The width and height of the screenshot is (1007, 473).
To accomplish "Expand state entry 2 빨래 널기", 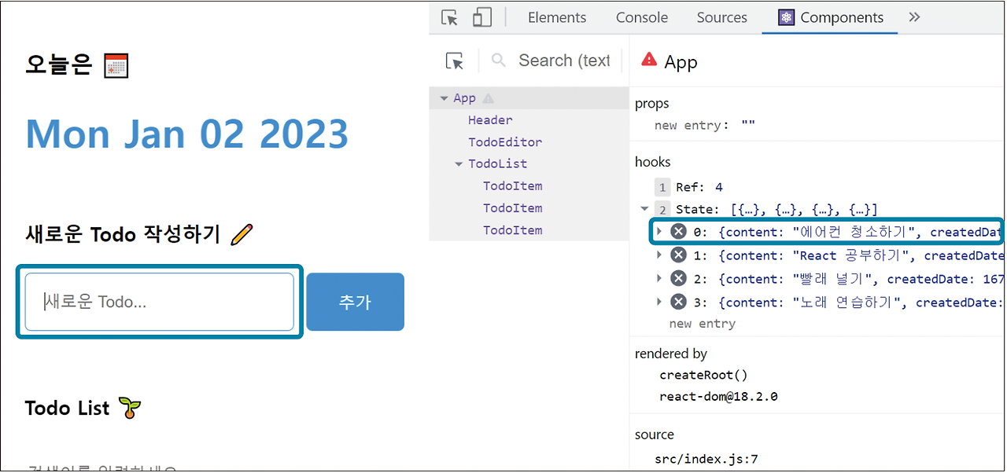I will pyautogui.click(x=660, y=279).
